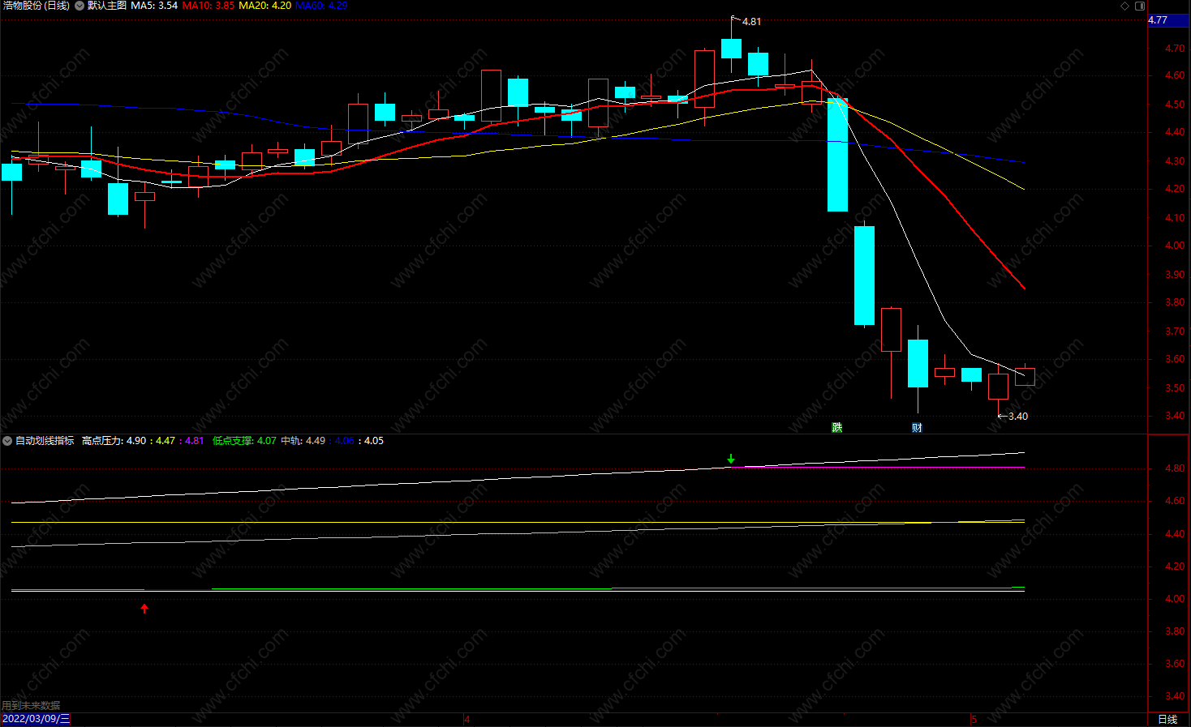Click the green down arrow signal marker
Screen dimensions: 1191x727
pyautogui.click(x=731, y=460)
